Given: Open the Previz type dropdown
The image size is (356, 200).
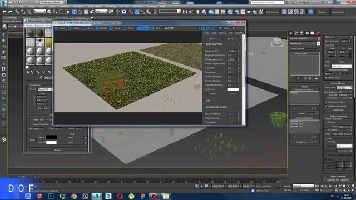Looking at the screenshot, I should point(344,88).
